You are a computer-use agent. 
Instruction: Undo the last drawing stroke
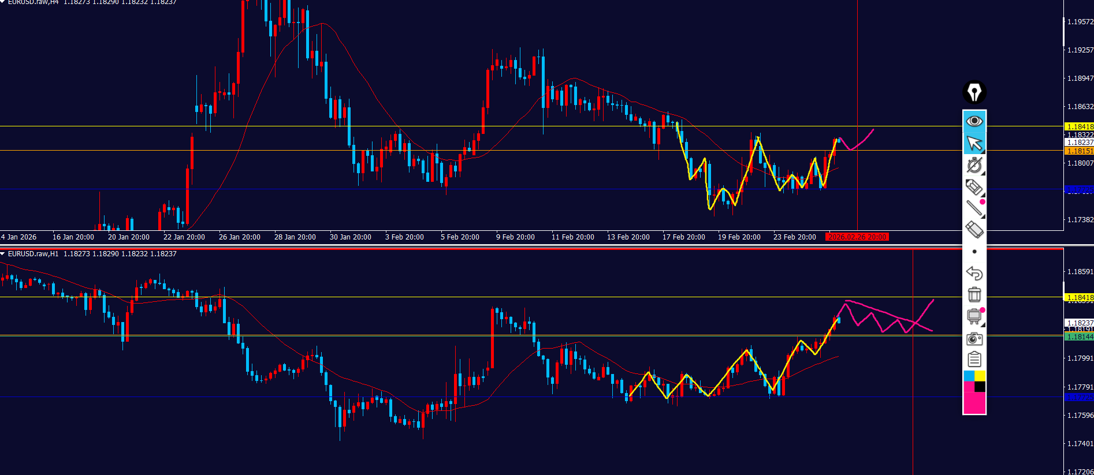(x=974, y=273)
